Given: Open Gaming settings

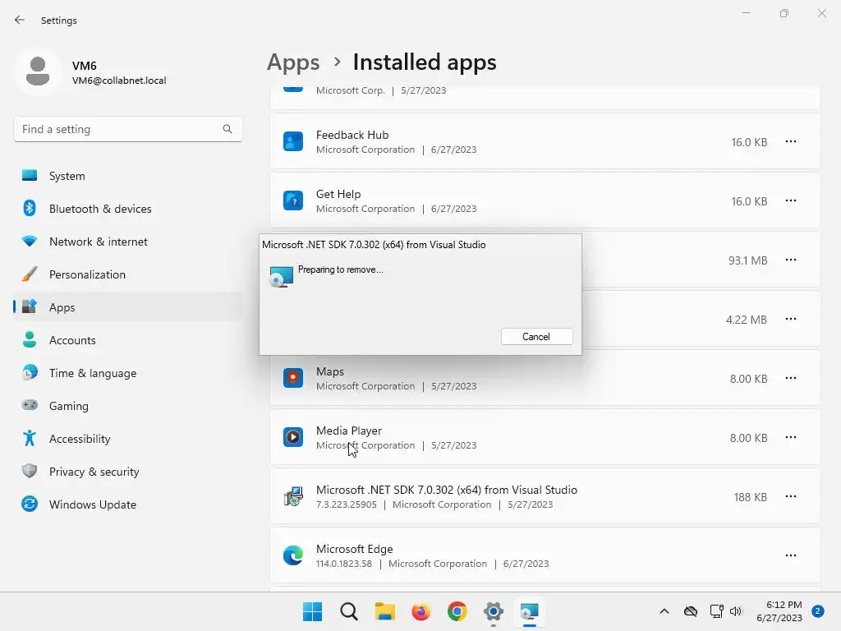Looking at the screenshot, I should click(127, 406).
